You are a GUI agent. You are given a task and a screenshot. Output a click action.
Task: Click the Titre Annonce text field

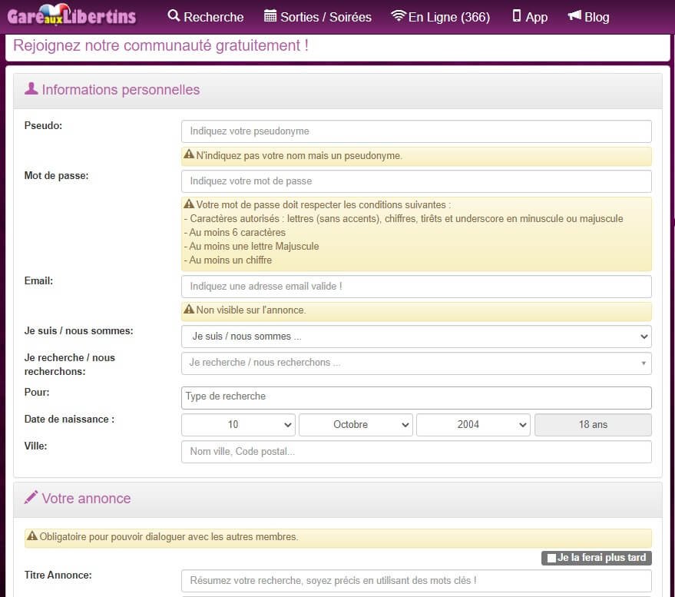(x=415, y=580)
